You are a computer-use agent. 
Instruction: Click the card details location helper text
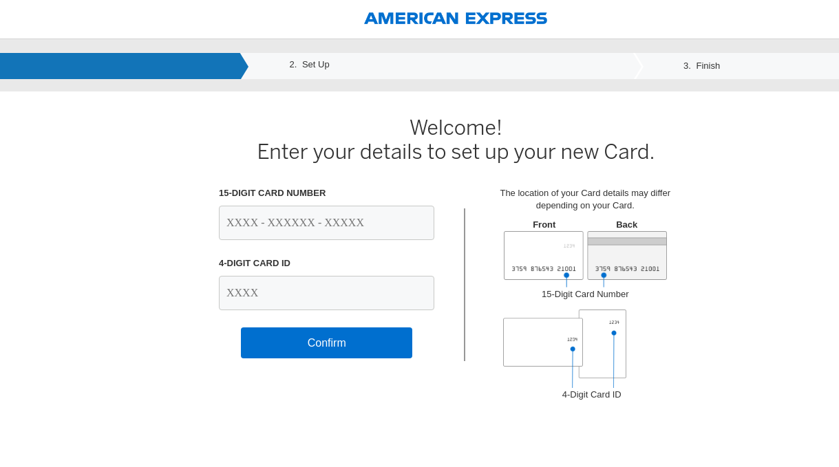click(x=584, y=199)
